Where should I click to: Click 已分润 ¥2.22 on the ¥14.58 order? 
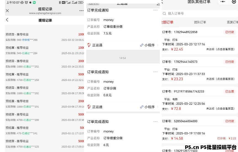pos(227,139)
